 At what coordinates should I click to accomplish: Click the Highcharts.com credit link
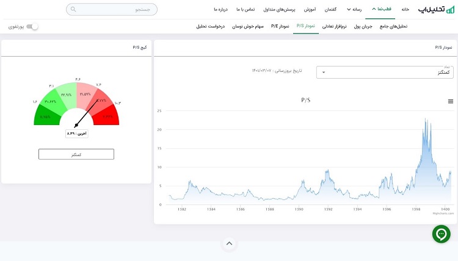click(x=443, y=213)
